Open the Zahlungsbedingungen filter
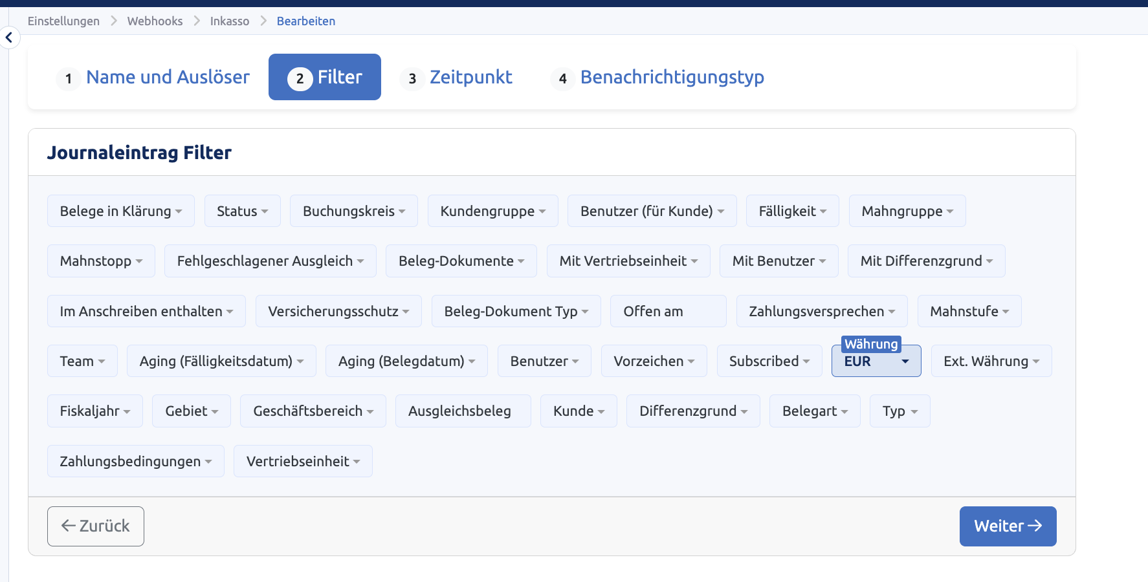1148x582 pixels. pos(136,461)
